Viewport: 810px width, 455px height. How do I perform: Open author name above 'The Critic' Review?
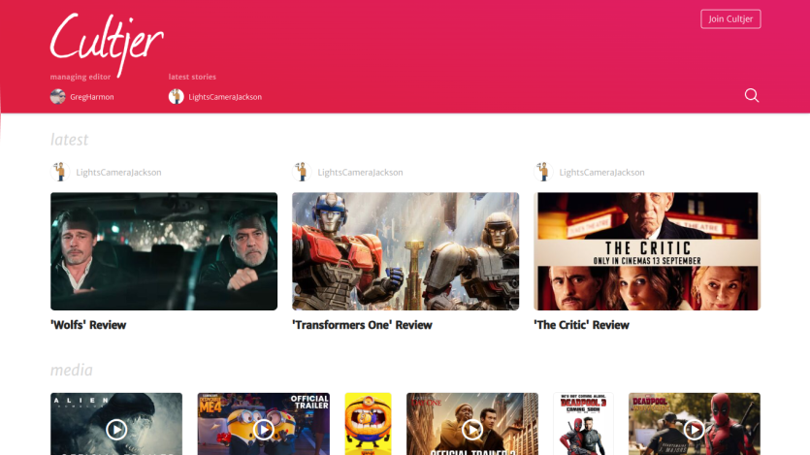601,173
